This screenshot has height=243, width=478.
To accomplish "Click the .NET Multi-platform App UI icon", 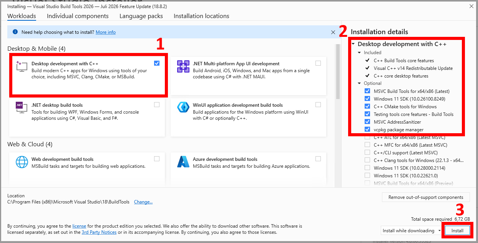I will coord(183,66).
